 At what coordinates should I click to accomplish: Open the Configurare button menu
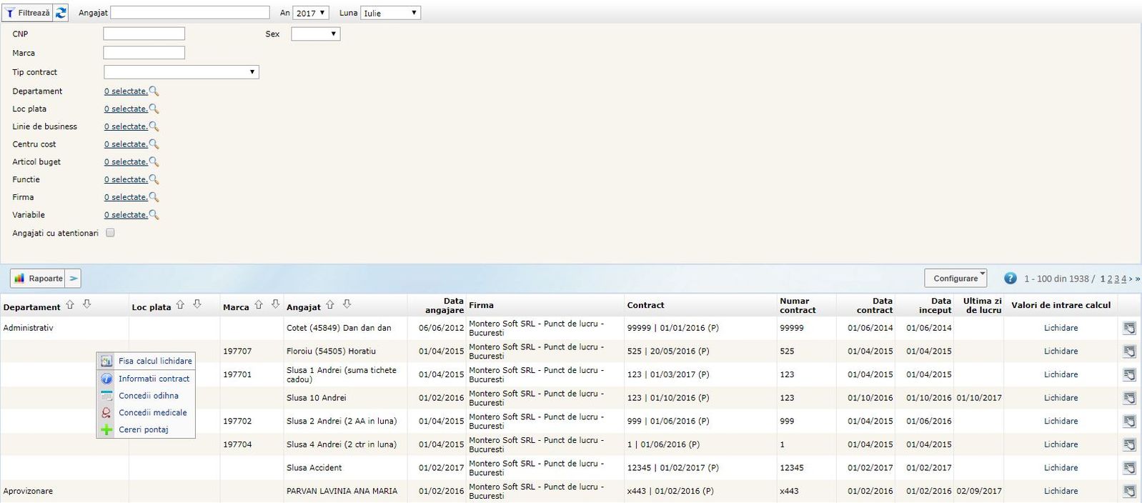(x=955, y=279)
